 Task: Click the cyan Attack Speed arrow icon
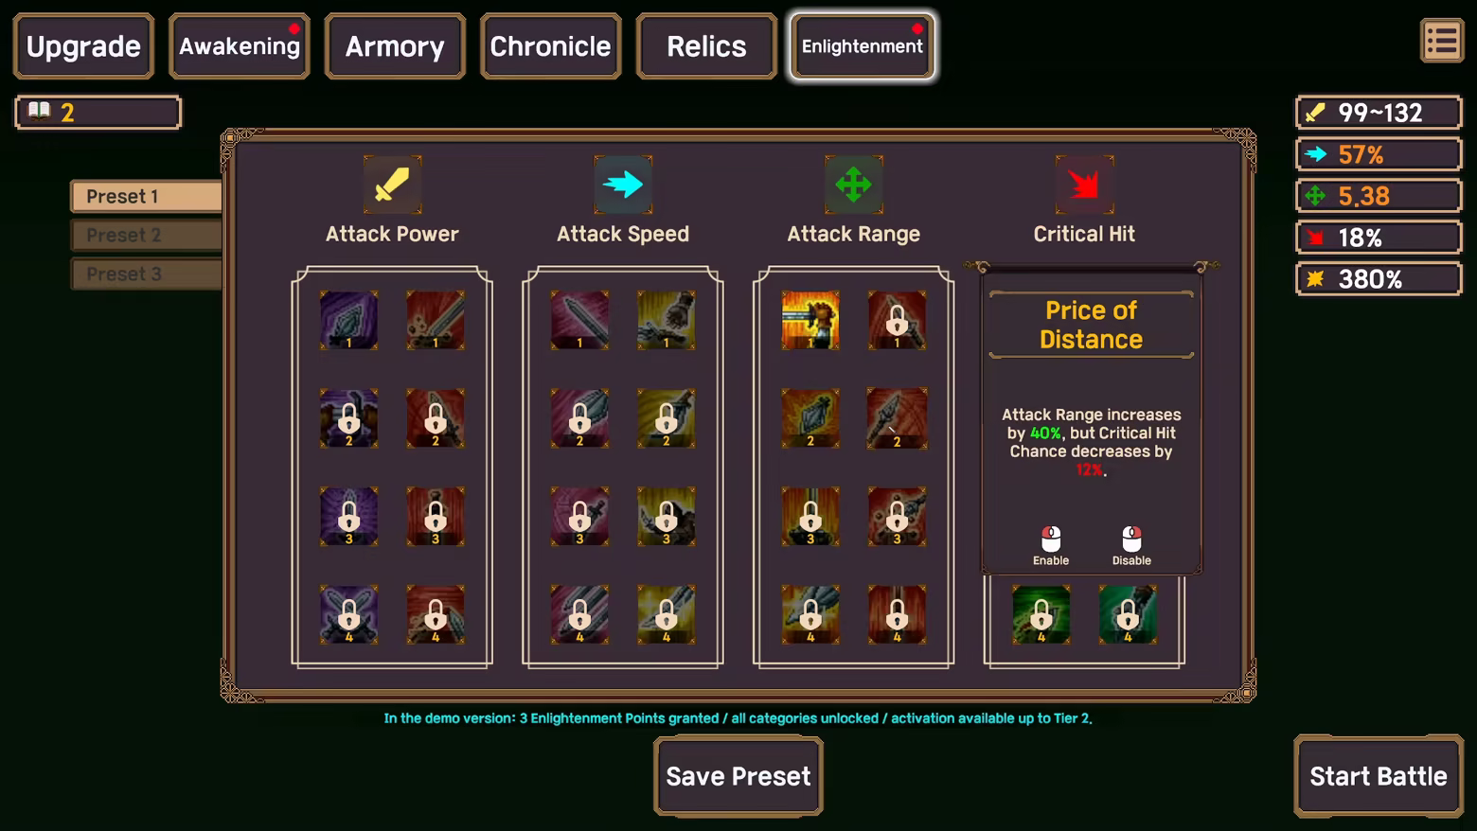(x=623, y=185)
